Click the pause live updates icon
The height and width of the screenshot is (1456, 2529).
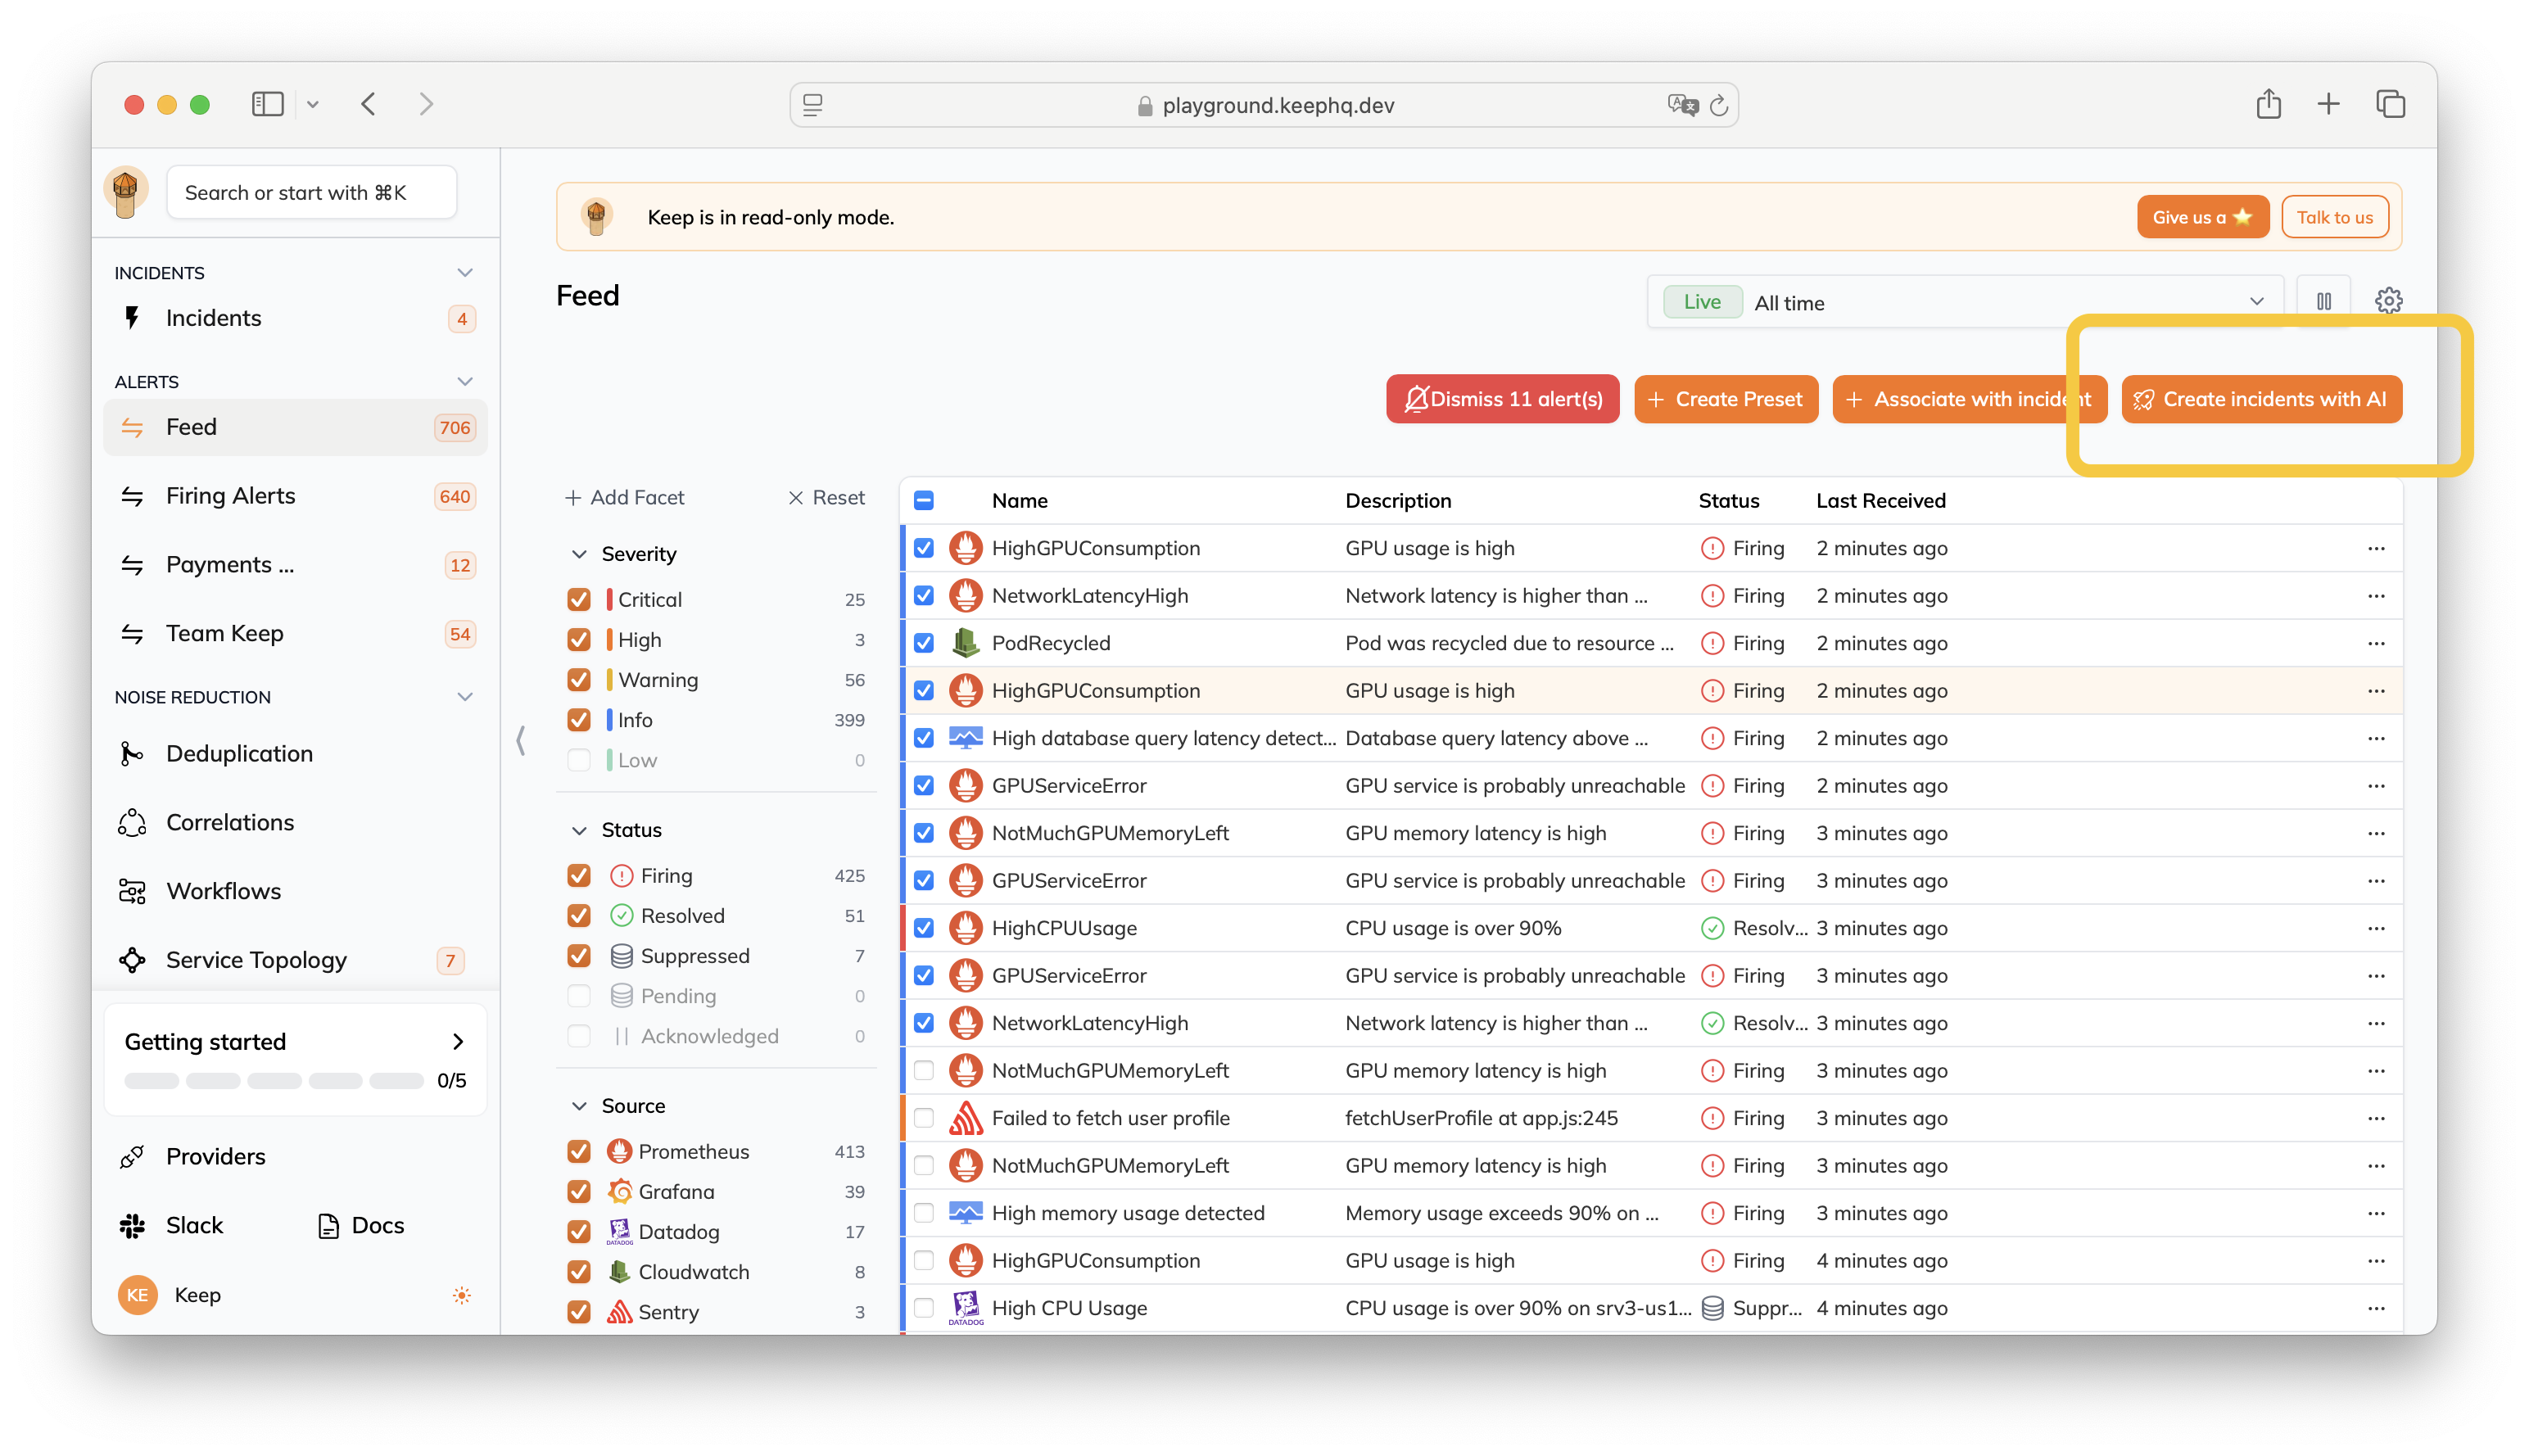(x=2323, y=301)
